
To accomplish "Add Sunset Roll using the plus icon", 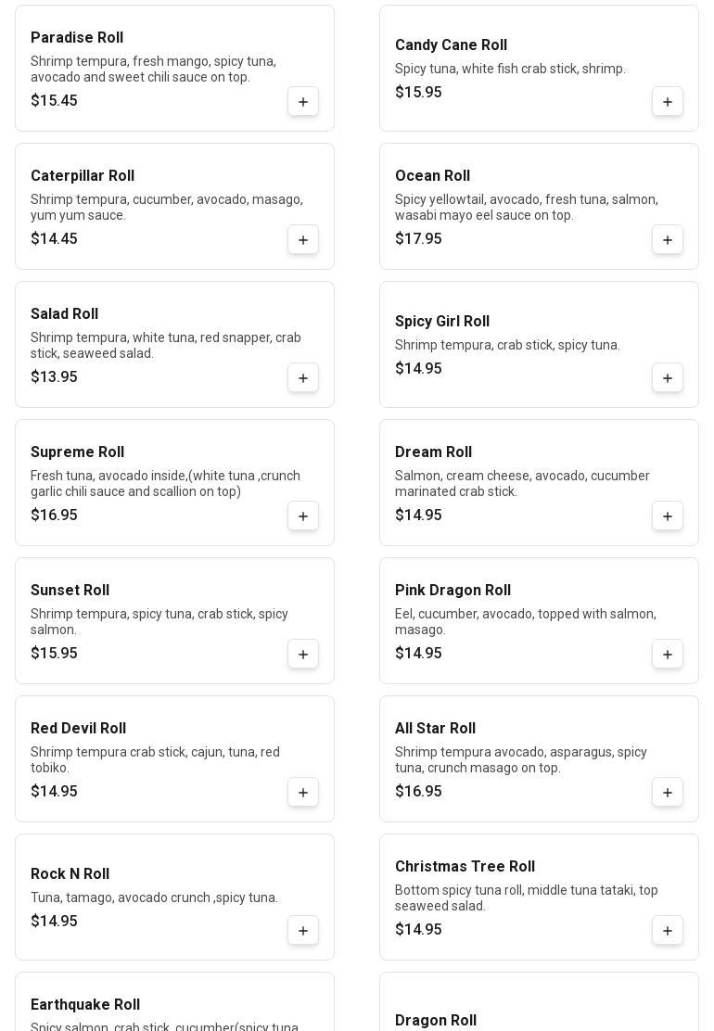I will (303, 654).
